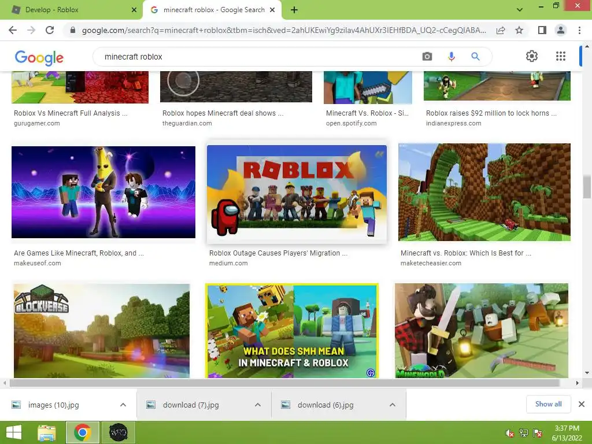View site information lock icon
The width and height of the screenshot is (592, 444).
click(73, 30)
